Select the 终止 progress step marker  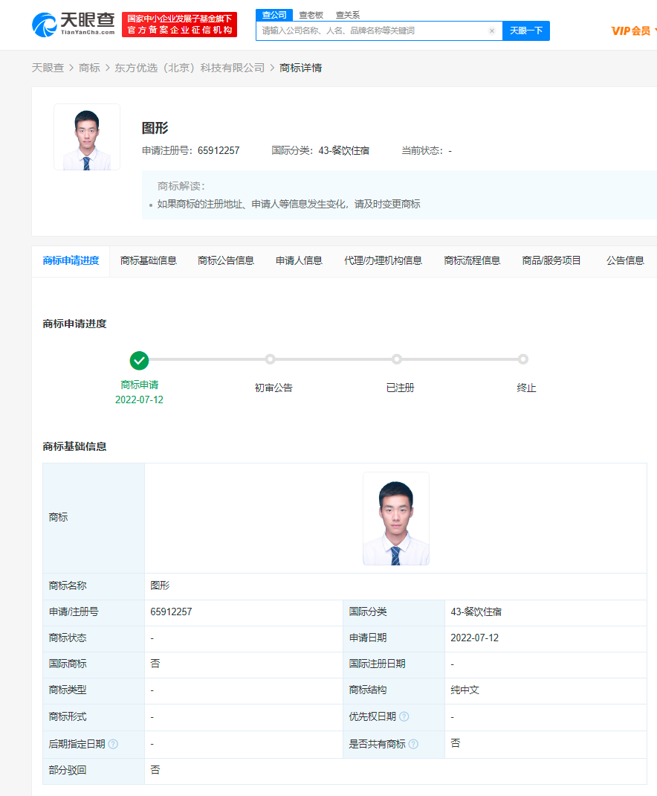pyautogui.click(x=523, y=359)
